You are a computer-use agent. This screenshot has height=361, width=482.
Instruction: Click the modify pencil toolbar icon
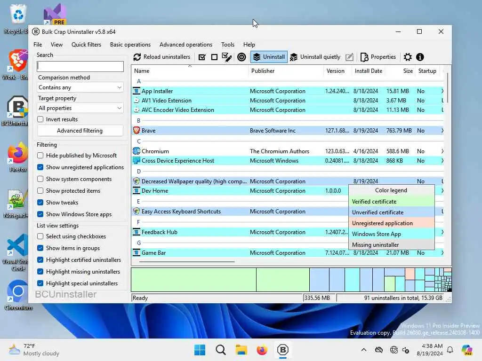350,57
